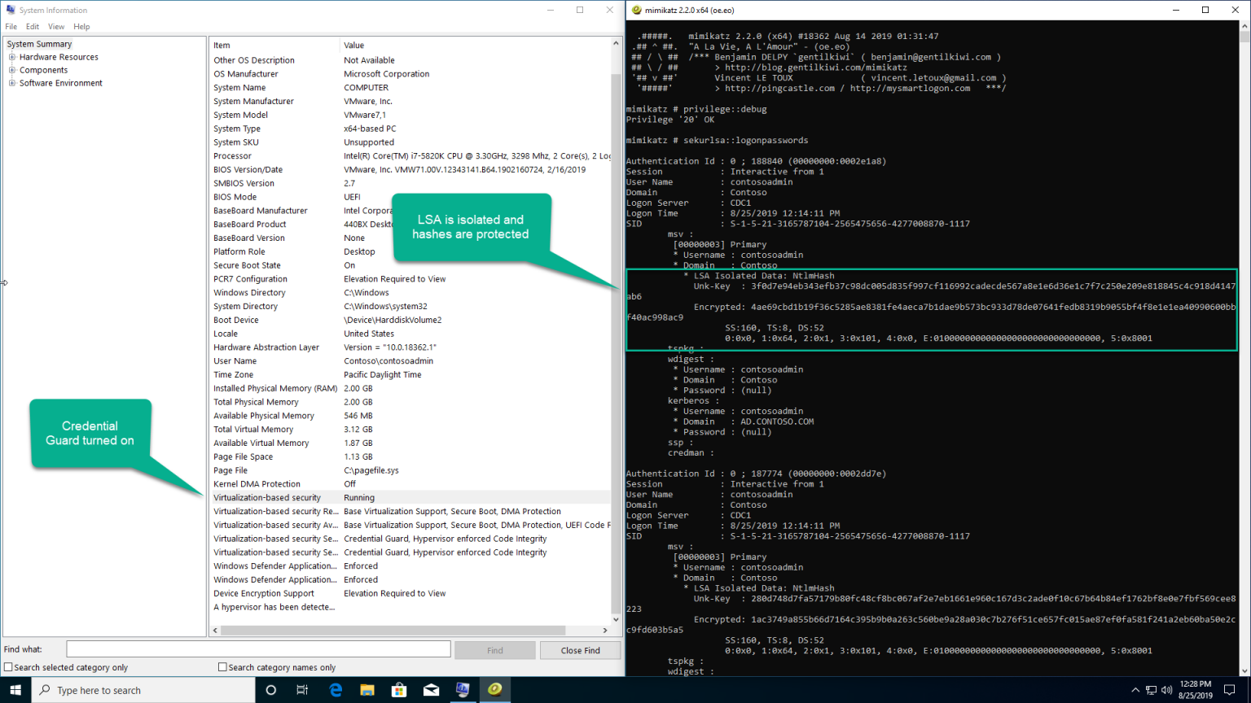Viewport: 1251px width, 703px height.
Task: Select the Processor row
Action: pos(410,156)
